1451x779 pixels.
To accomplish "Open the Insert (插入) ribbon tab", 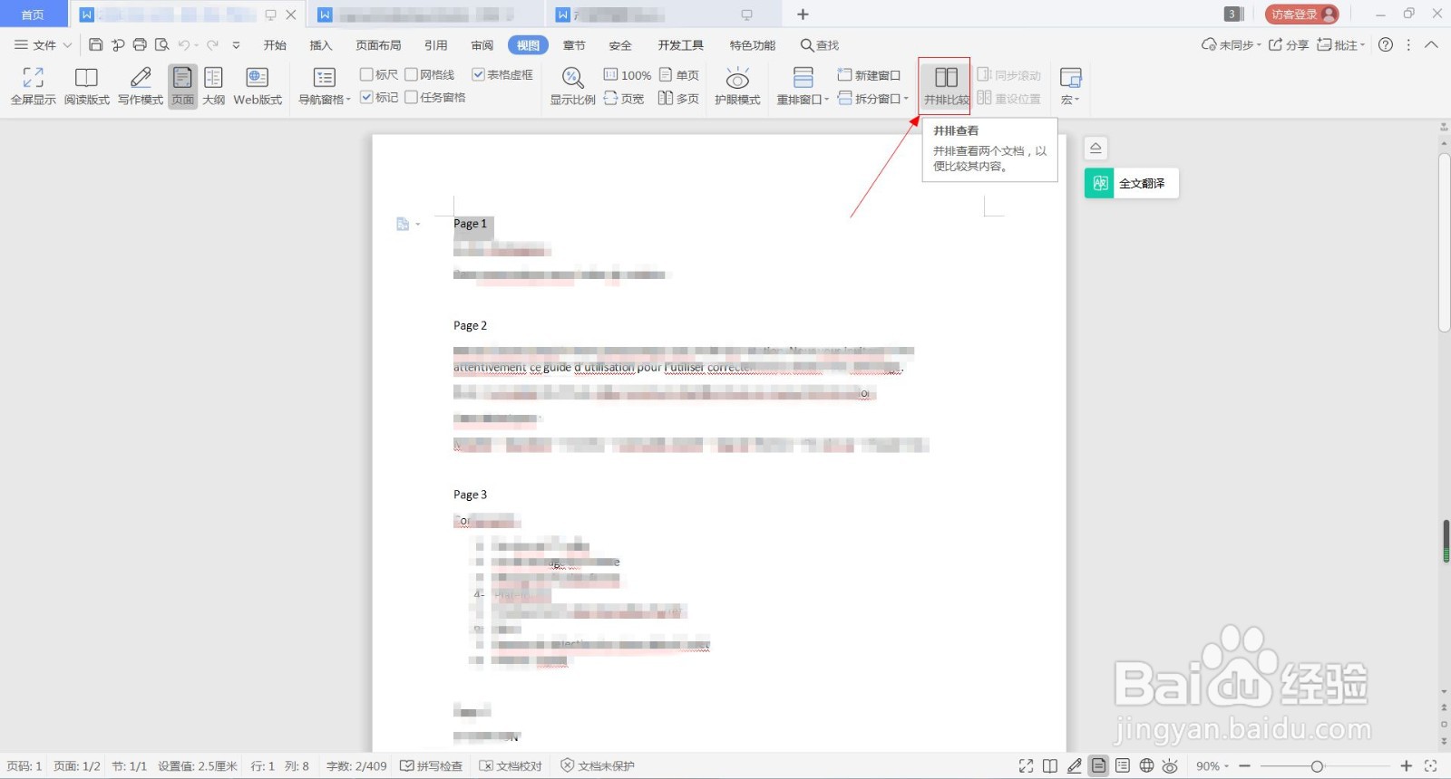I will point(320,44).
